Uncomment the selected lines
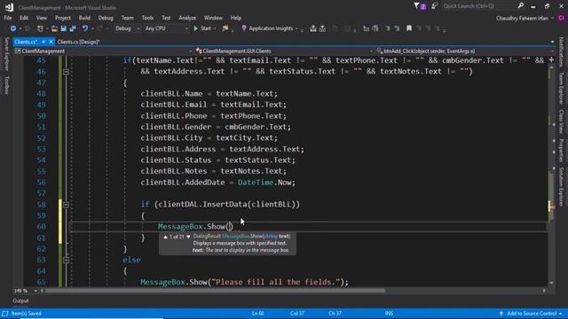 pyautogui.click(x=397, y=28)
